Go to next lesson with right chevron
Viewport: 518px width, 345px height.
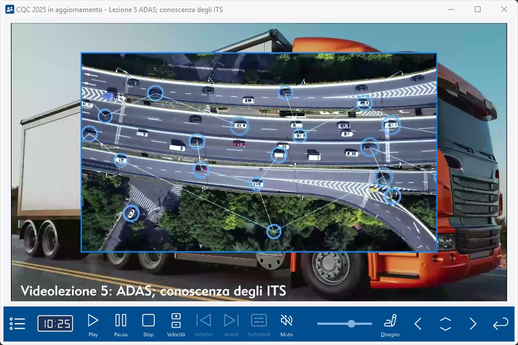(x=473, y=324)
